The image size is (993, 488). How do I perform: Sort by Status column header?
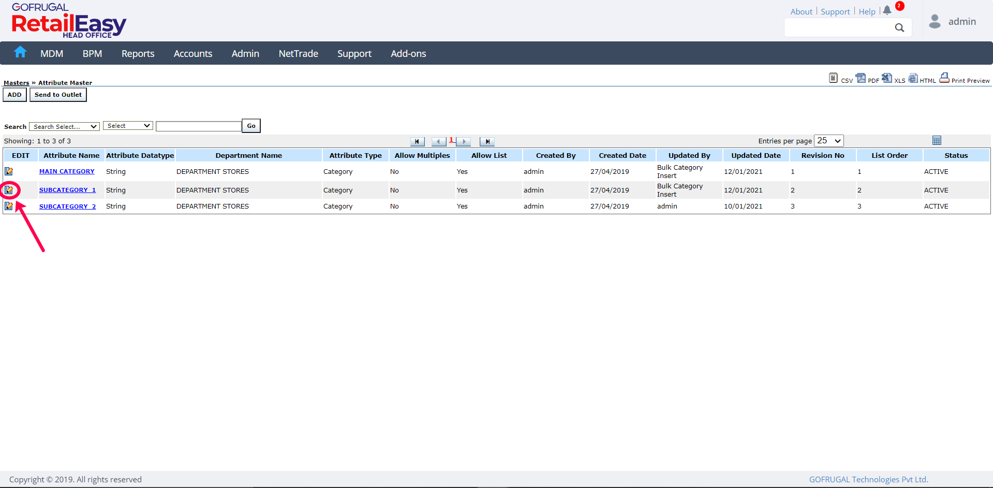click(956, 155)
